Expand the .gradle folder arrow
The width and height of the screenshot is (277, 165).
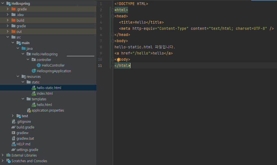(8, 9)
